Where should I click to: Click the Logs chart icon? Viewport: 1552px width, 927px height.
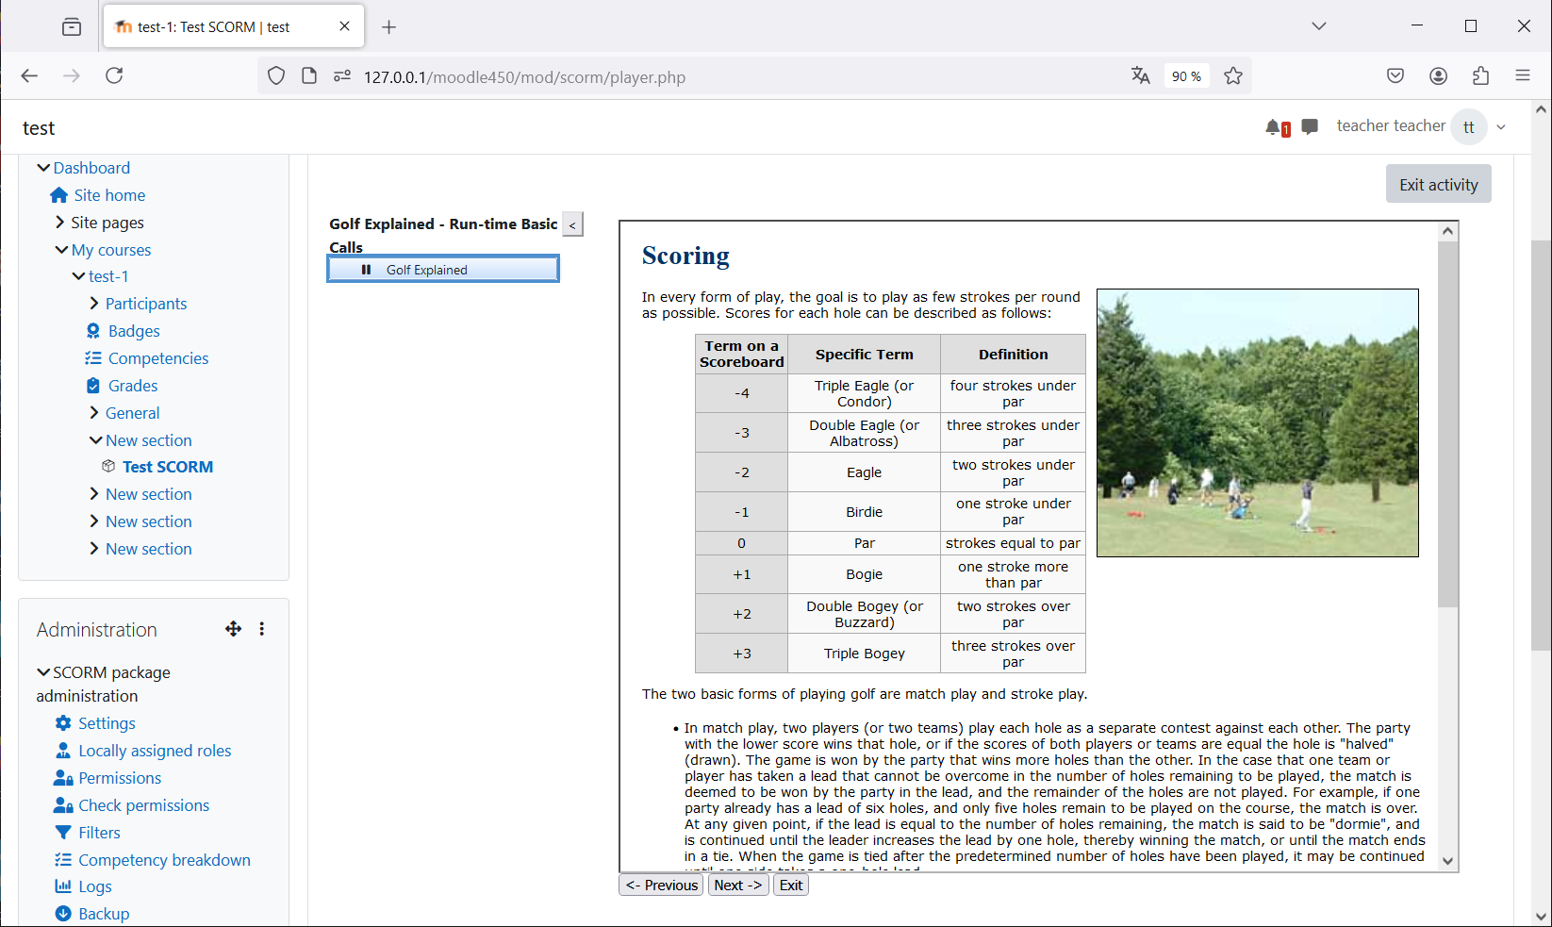(x=63, y=886)
